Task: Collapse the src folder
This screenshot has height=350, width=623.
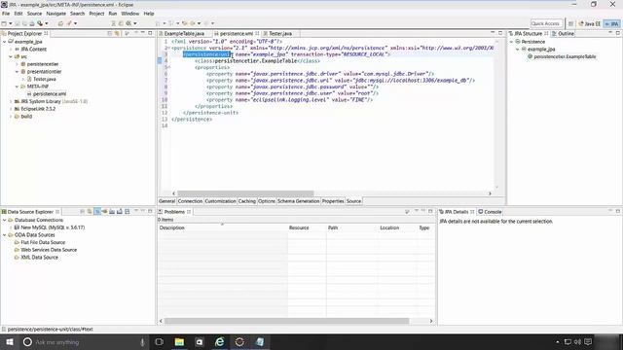Action: [11, 56]
